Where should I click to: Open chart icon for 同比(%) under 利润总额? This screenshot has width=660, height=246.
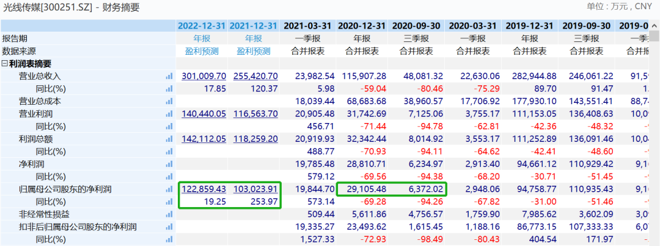(x=169, y=152)
